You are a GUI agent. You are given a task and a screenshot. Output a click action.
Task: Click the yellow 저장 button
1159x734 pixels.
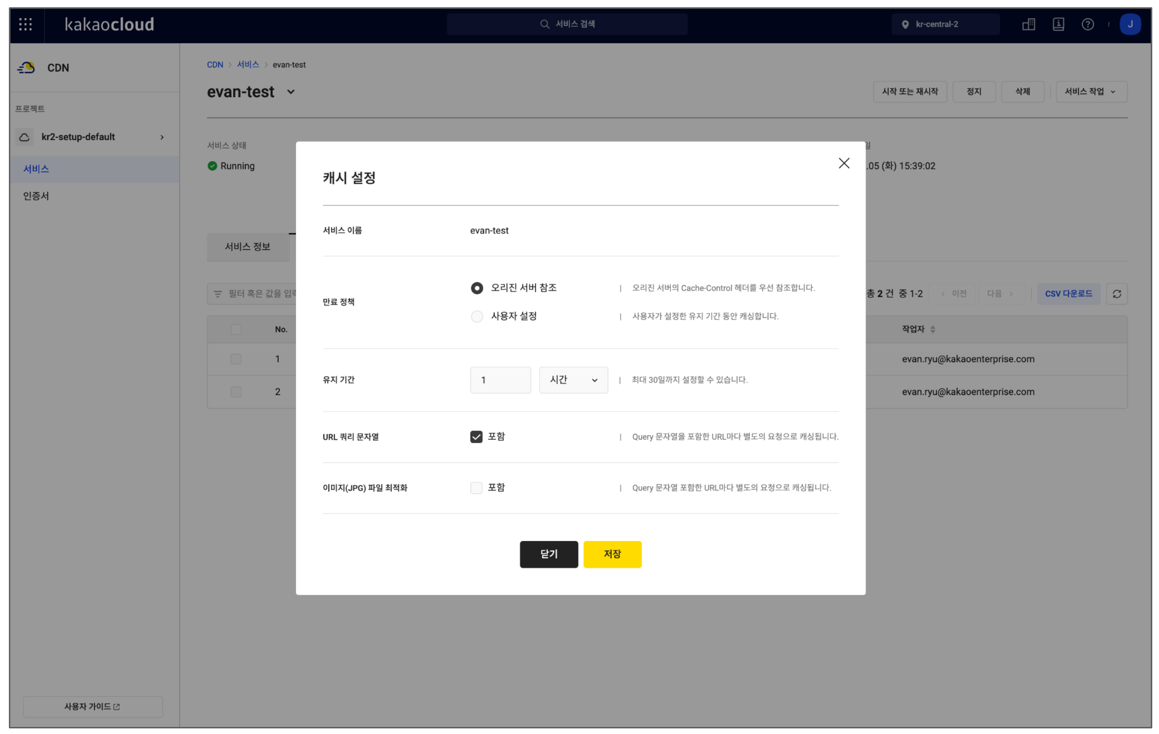pos(612,554)
